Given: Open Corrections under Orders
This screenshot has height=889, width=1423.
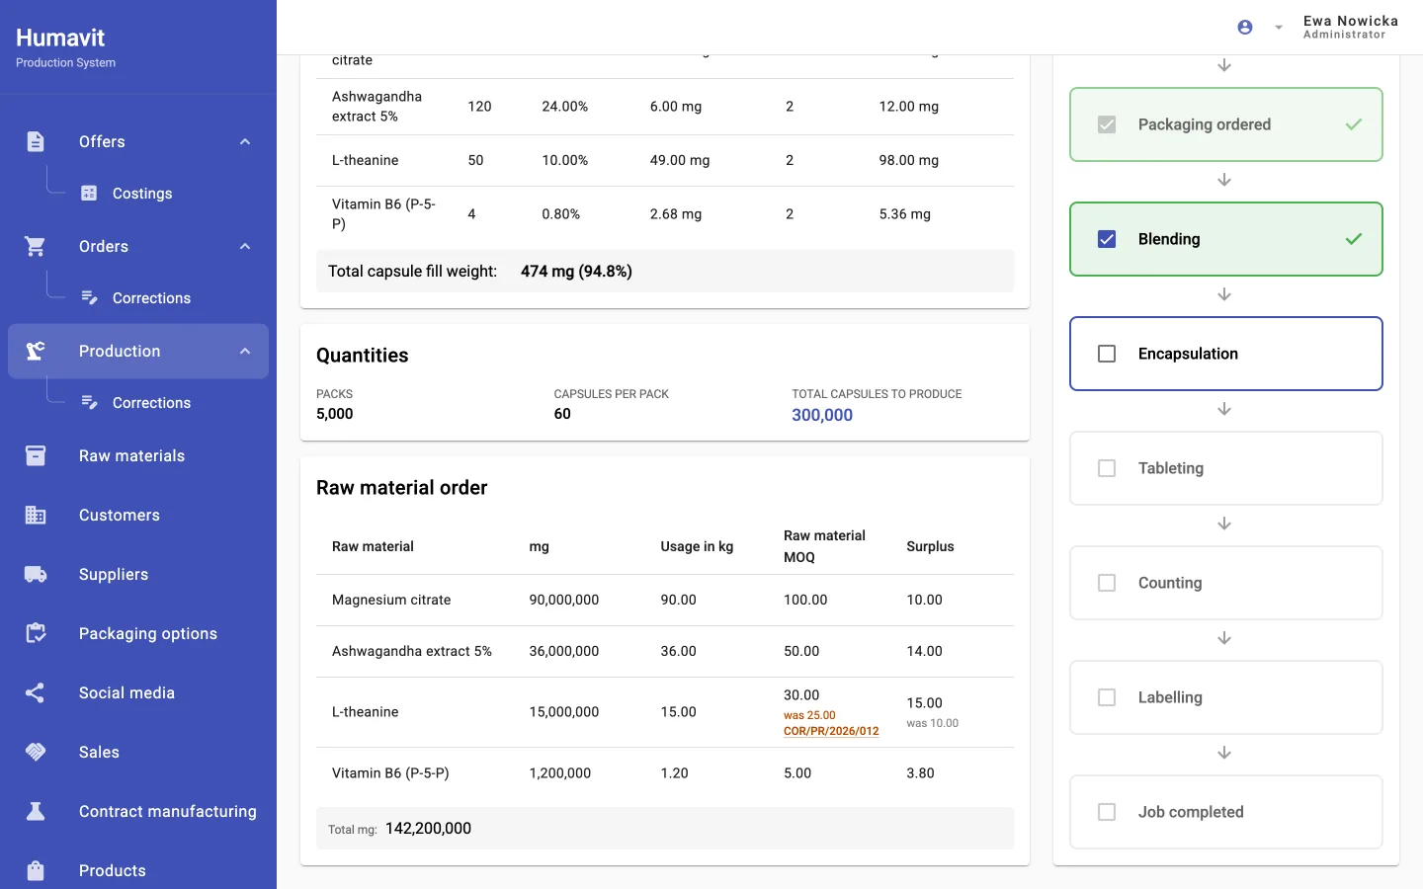Looking at the screenshot, I should click(151, 298).
